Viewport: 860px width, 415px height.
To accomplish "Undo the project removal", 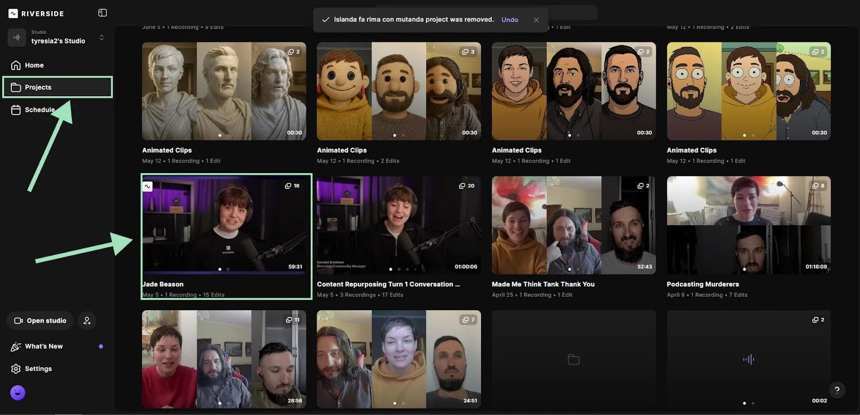I will coord(510,20).
